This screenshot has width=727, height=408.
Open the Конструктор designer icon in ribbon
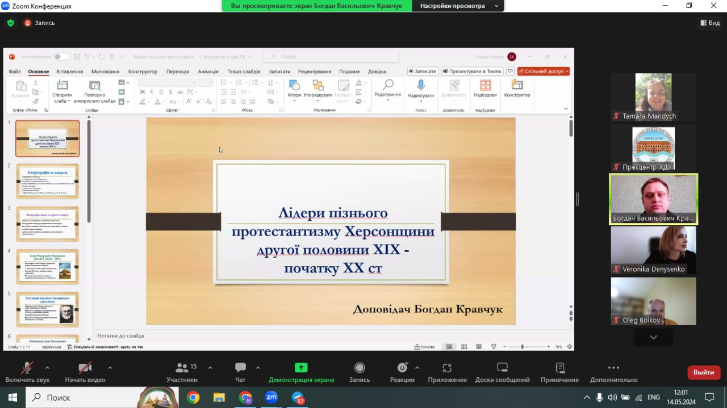pyautogui.click(x=517, y=85)
